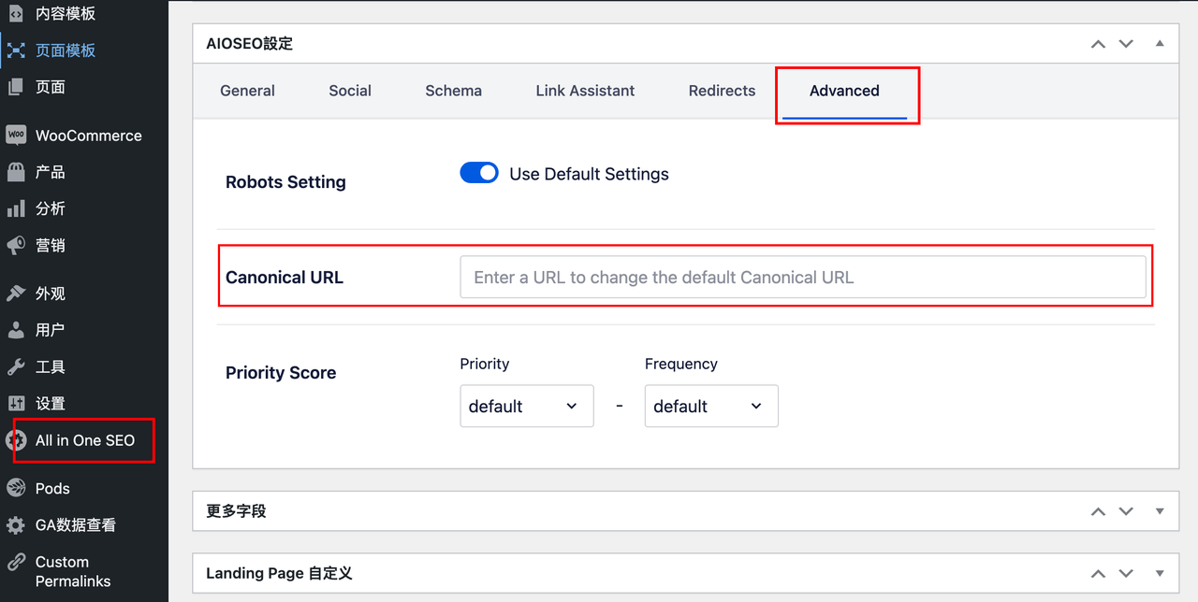Screen dimensions: 1198x602
Task: Move 更多字段 panel up arrow
Action: point(1098,511)
